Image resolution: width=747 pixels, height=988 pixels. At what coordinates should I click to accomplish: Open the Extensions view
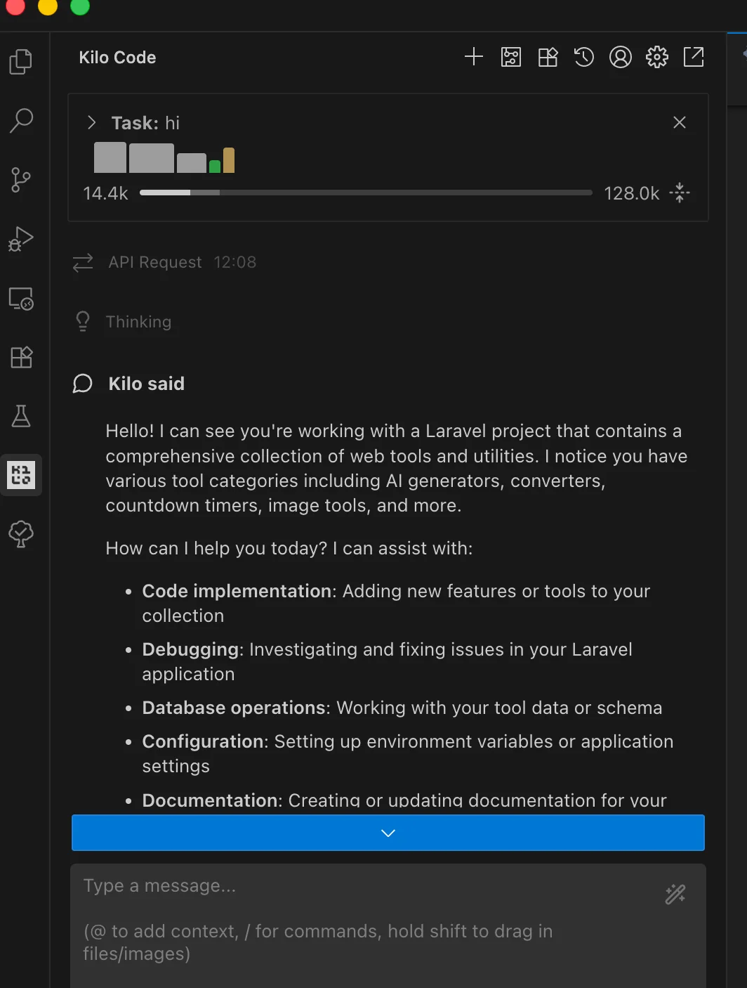(21, 358)
